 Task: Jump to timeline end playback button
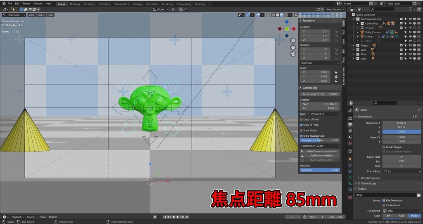[x=187, y=217]
